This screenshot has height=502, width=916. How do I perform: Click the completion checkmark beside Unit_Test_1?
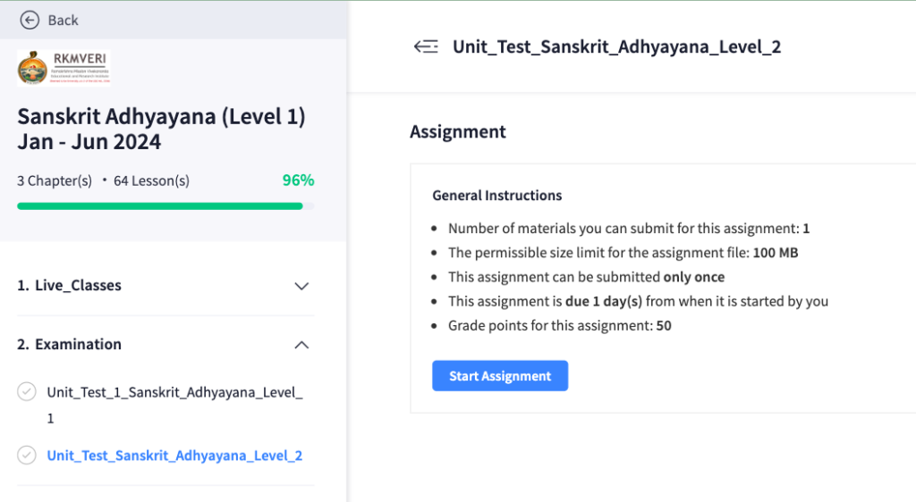(x=27, y=391)
